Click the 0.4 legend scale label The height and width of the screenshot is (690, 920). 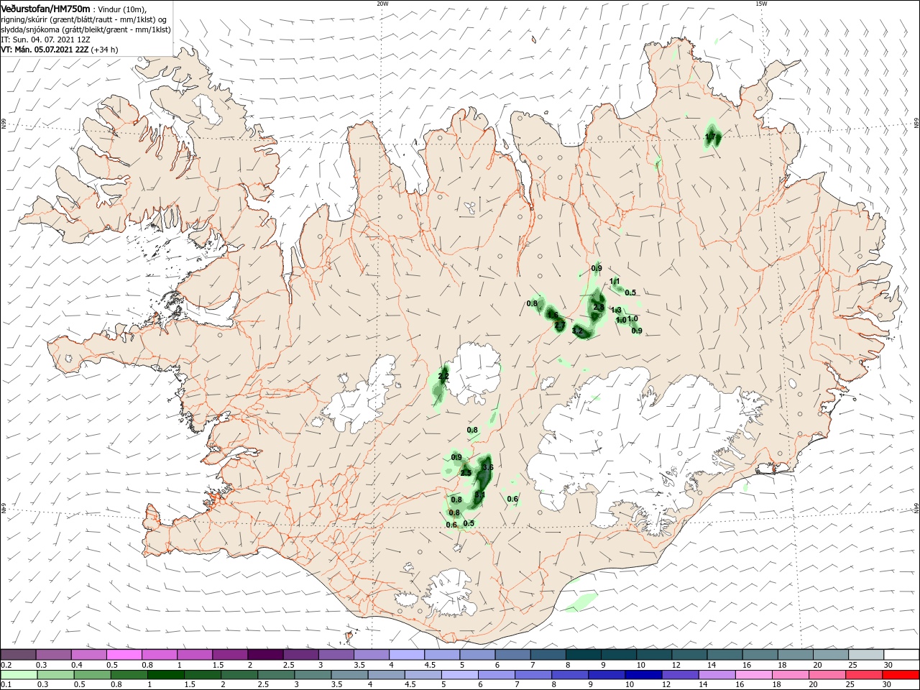[77, 665]
